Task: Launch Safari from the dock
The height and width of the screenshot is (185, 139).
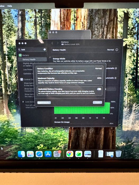Action: pyautogui.click(x=39, y=154)
